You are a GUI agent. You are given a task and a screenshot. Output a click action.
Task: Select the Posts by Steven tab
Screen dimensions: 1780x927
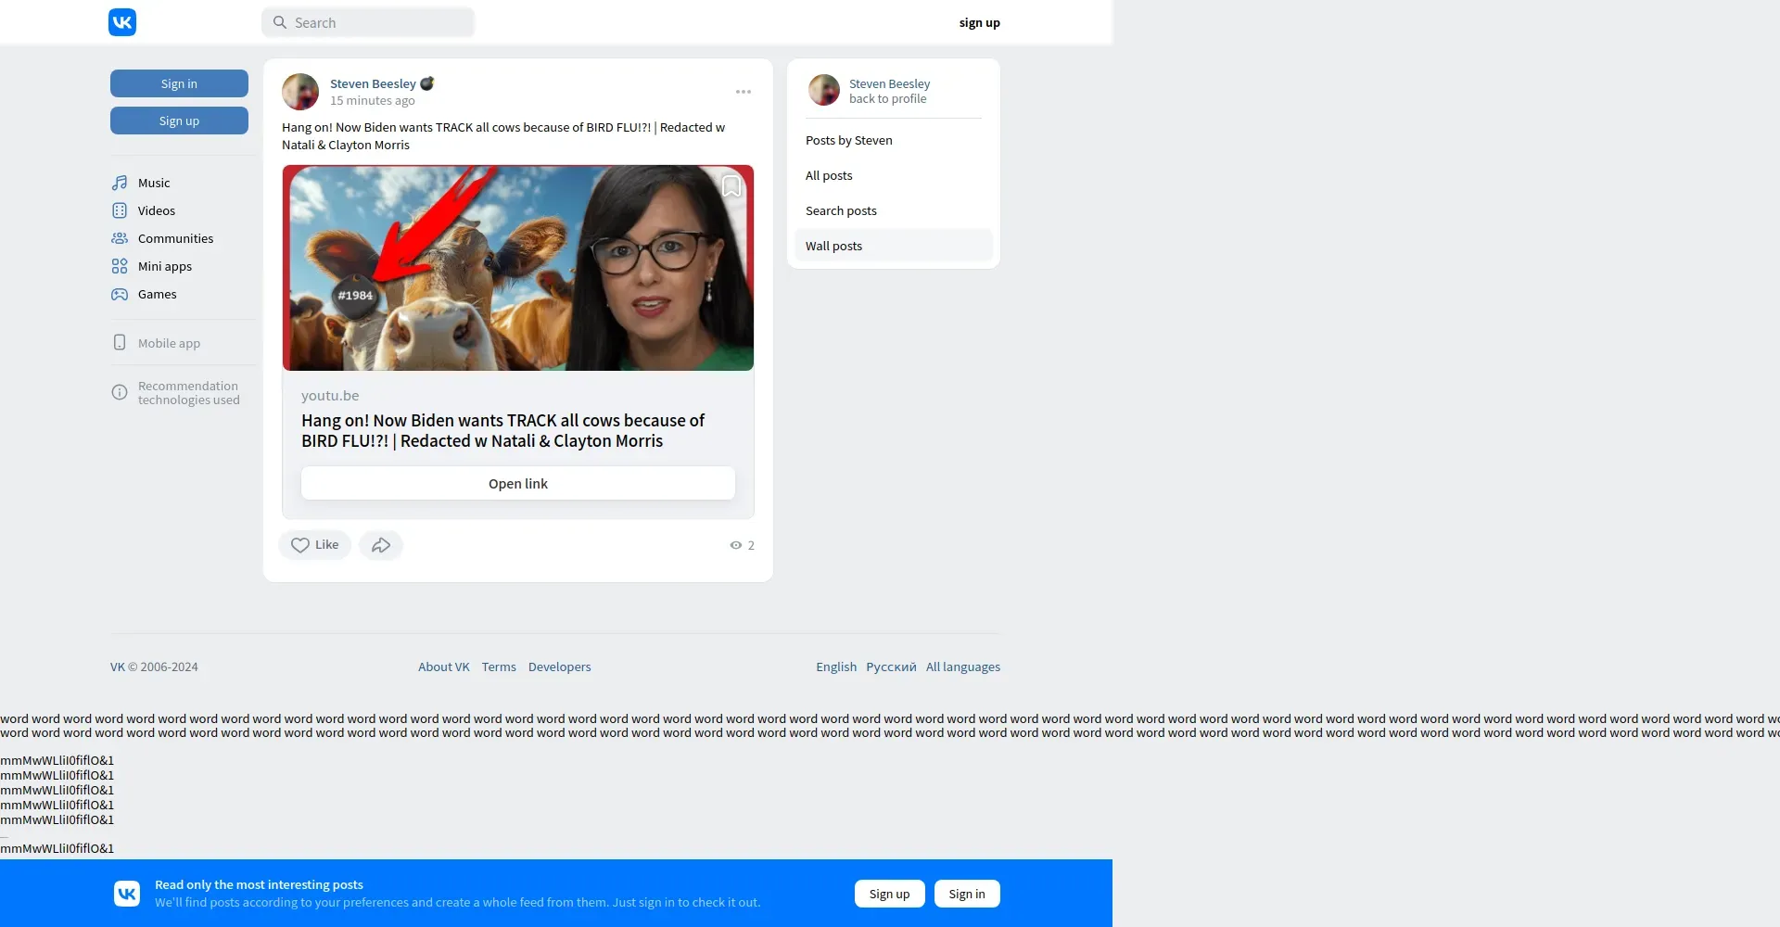coord(894,140)
